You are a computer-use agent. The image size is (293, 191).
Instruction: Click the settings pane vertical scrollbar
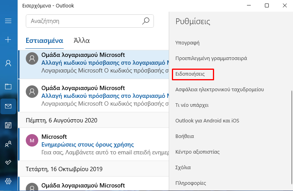(x=291, y=137)
